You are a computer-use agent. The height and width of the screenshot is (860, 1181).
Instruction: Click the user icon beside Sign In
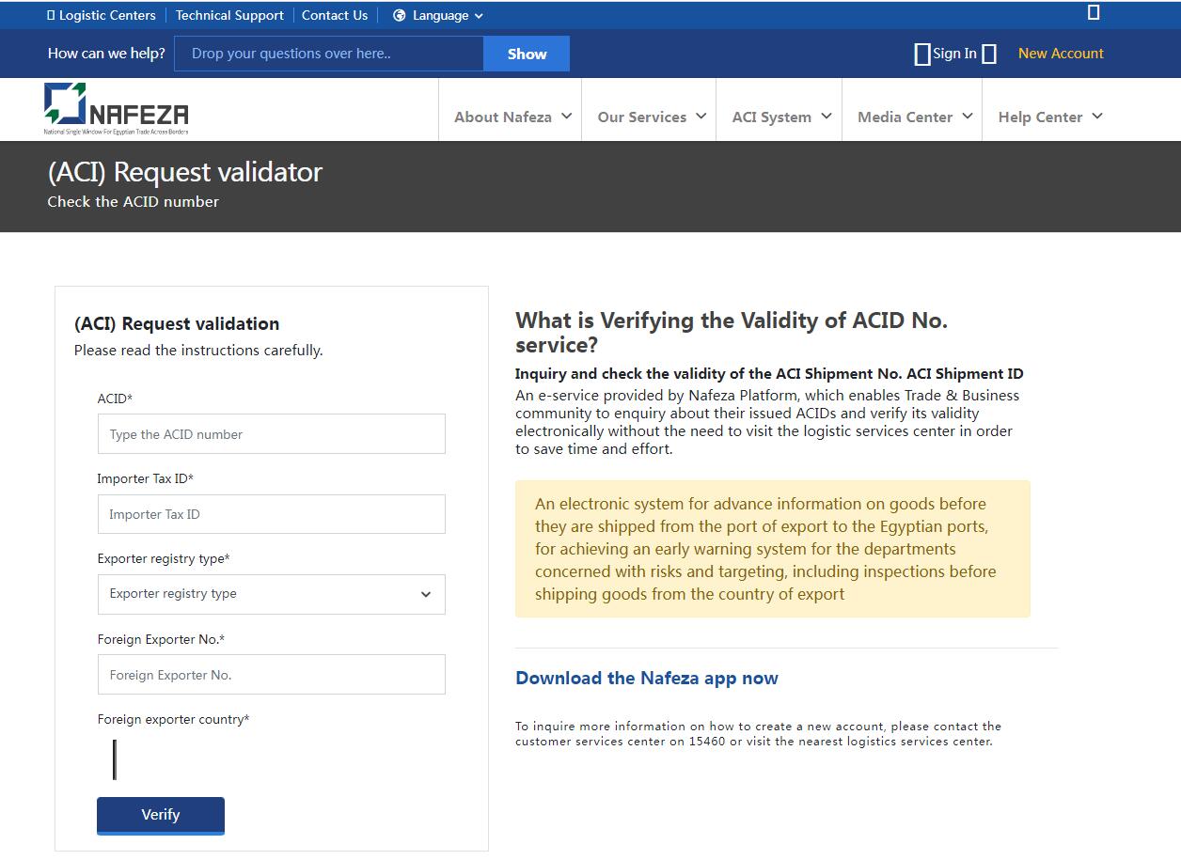(922, 54)
